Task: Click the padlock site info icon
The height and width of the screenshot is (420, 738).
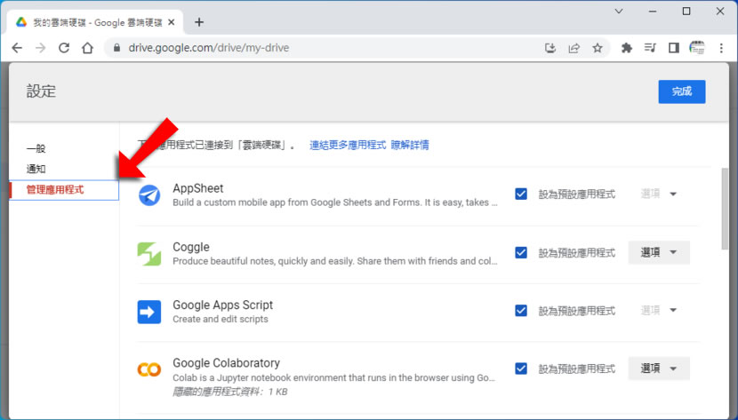Action: coord(117,48)
